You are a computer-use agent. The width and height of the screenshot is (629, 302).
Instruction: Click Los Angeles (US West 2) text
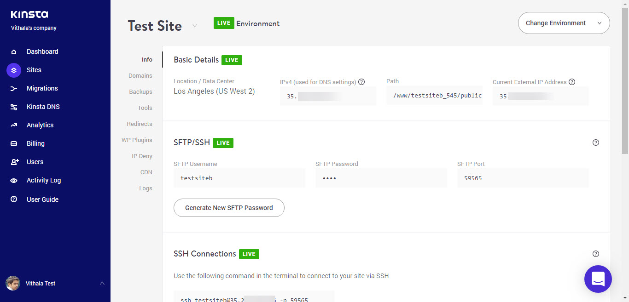pyautogui.click(x=214, y=91)
